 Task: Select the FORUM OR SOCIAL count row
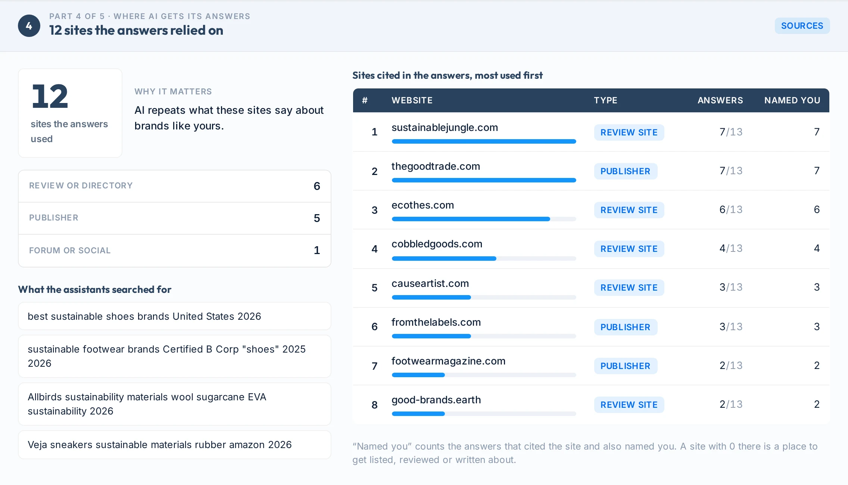(x=175, y=250)
